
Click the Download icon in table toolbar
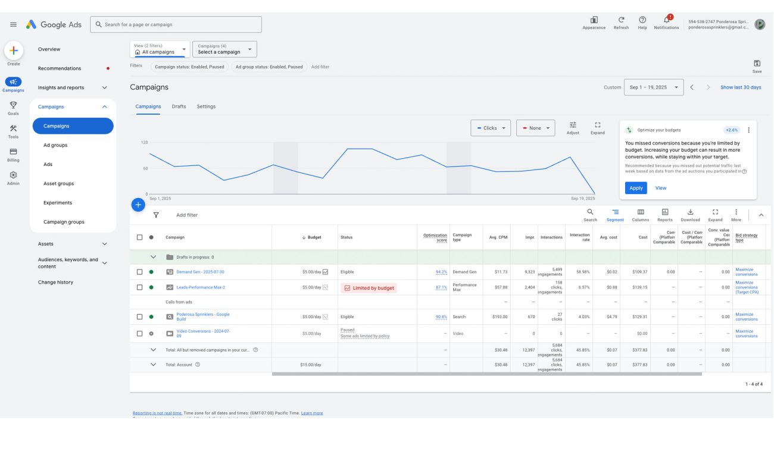(690, 212)
